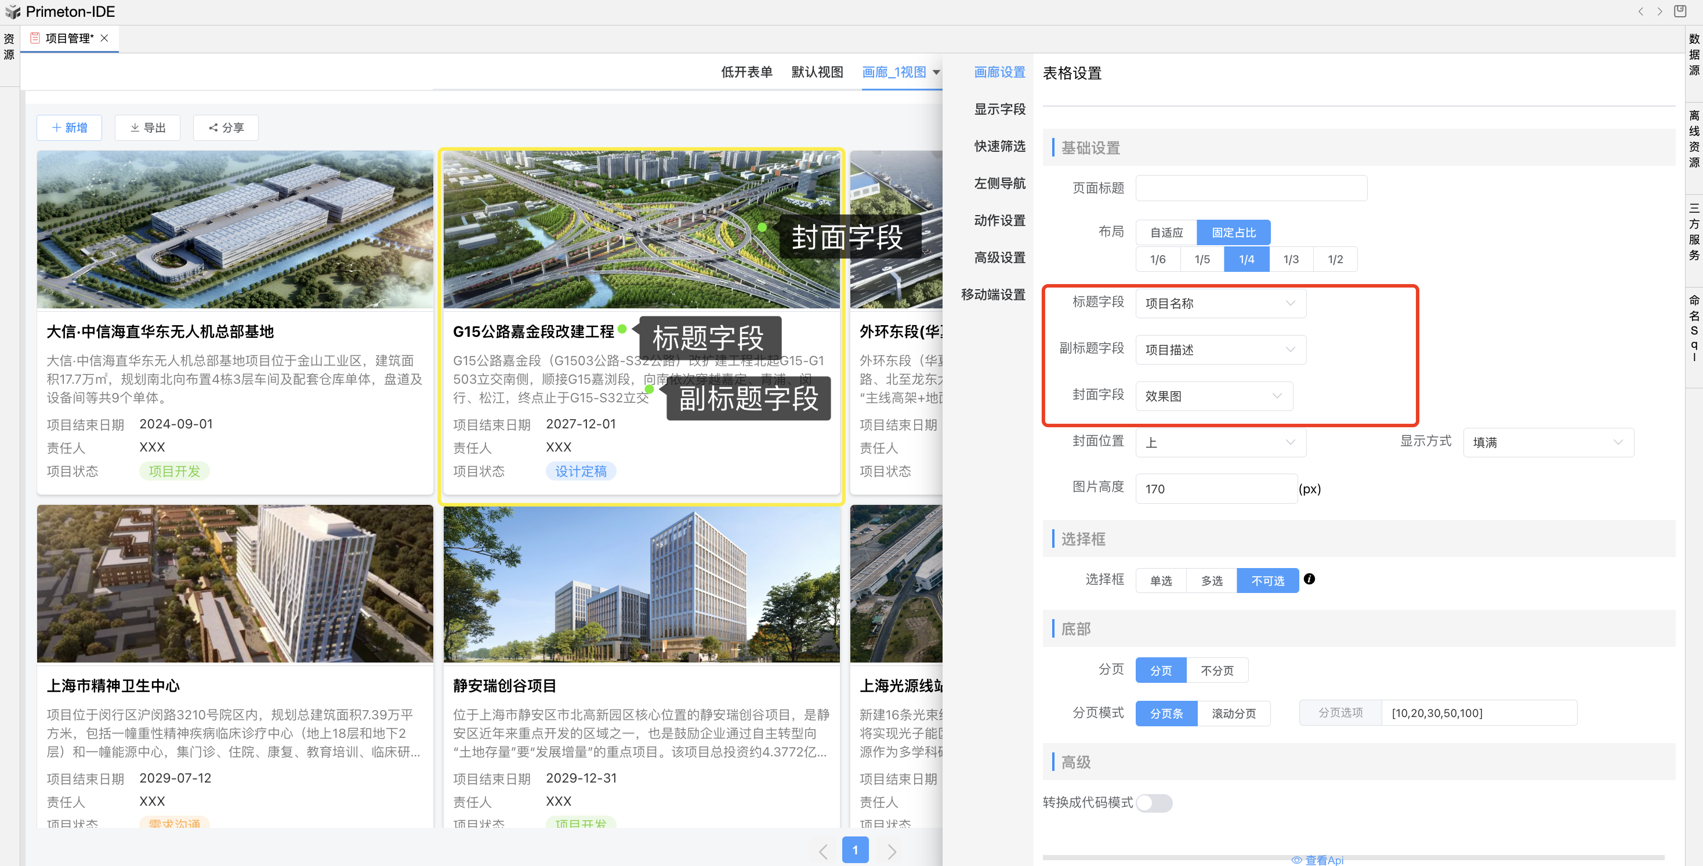The height and width of the screenshot is (866, 1703).
Task: Click the 导出 export button
Action: click(x=147, y=128)
